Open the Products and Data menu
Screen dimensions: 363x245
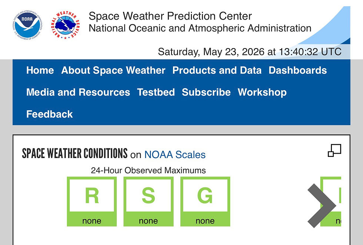217,70
